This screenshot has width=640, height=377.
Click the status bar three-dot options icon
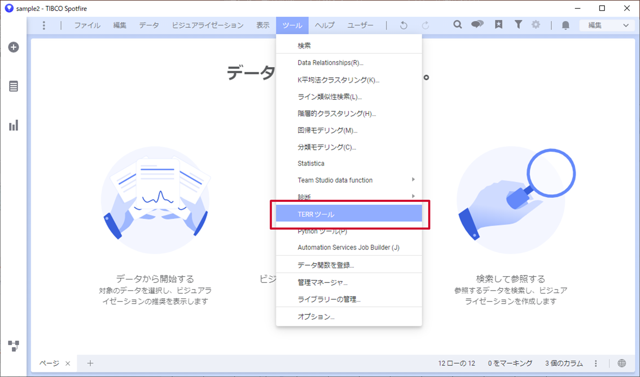pos(596,363)
